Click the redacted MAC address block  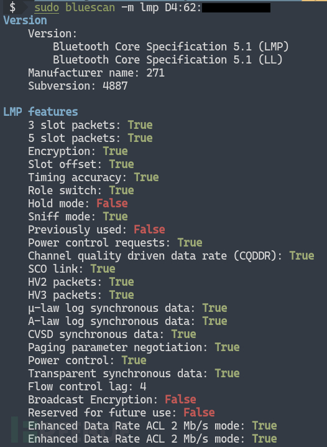[236, 8]
